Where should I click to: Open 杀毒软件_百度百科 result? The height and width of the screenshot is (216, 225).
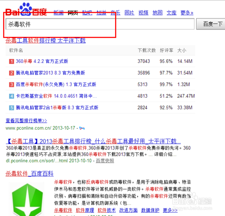[30, 174]
